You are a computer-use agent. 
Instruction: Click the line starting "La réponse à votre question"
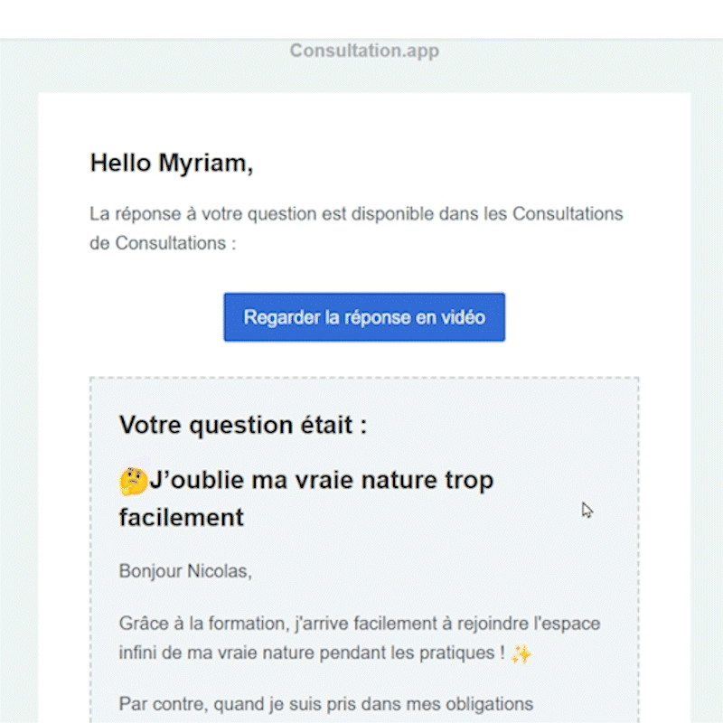[356, 214]
